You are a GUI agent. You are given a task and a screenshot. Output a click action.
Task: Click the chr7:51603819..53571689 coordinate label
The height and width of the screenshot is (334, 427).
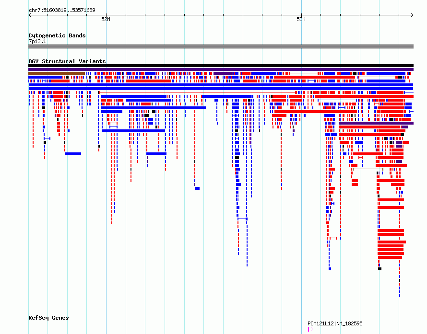[62, 11]
